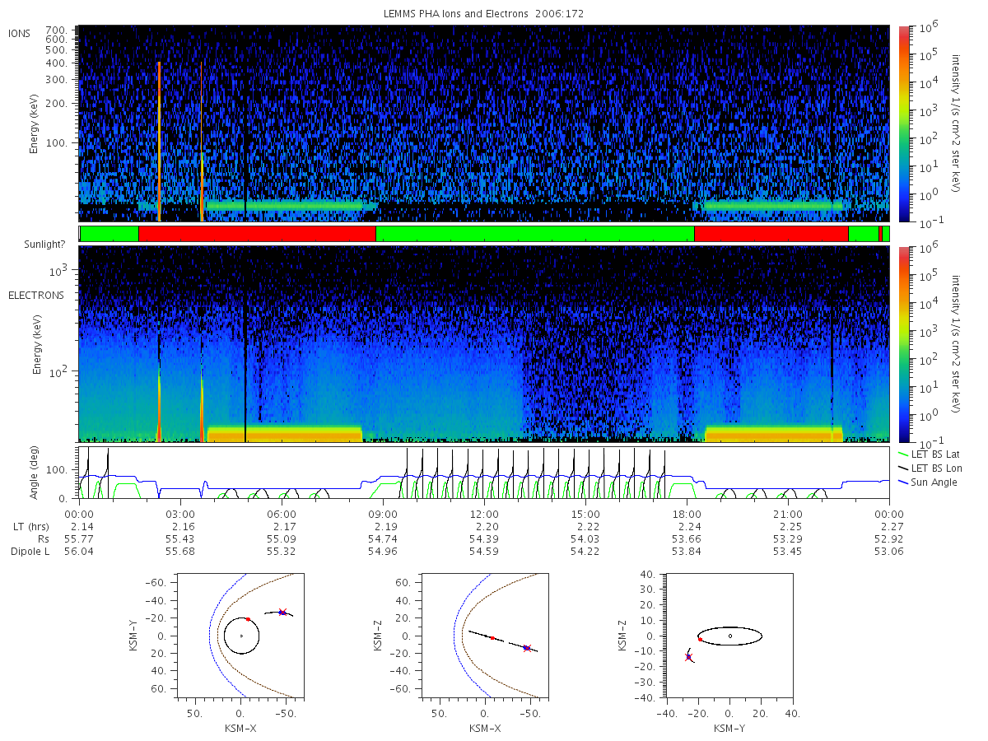The height and width of the screenshot is (741, 988).
Task: Click the black ellipse in KSM-Y KSM-Z plot
Action: pos(729,636)
